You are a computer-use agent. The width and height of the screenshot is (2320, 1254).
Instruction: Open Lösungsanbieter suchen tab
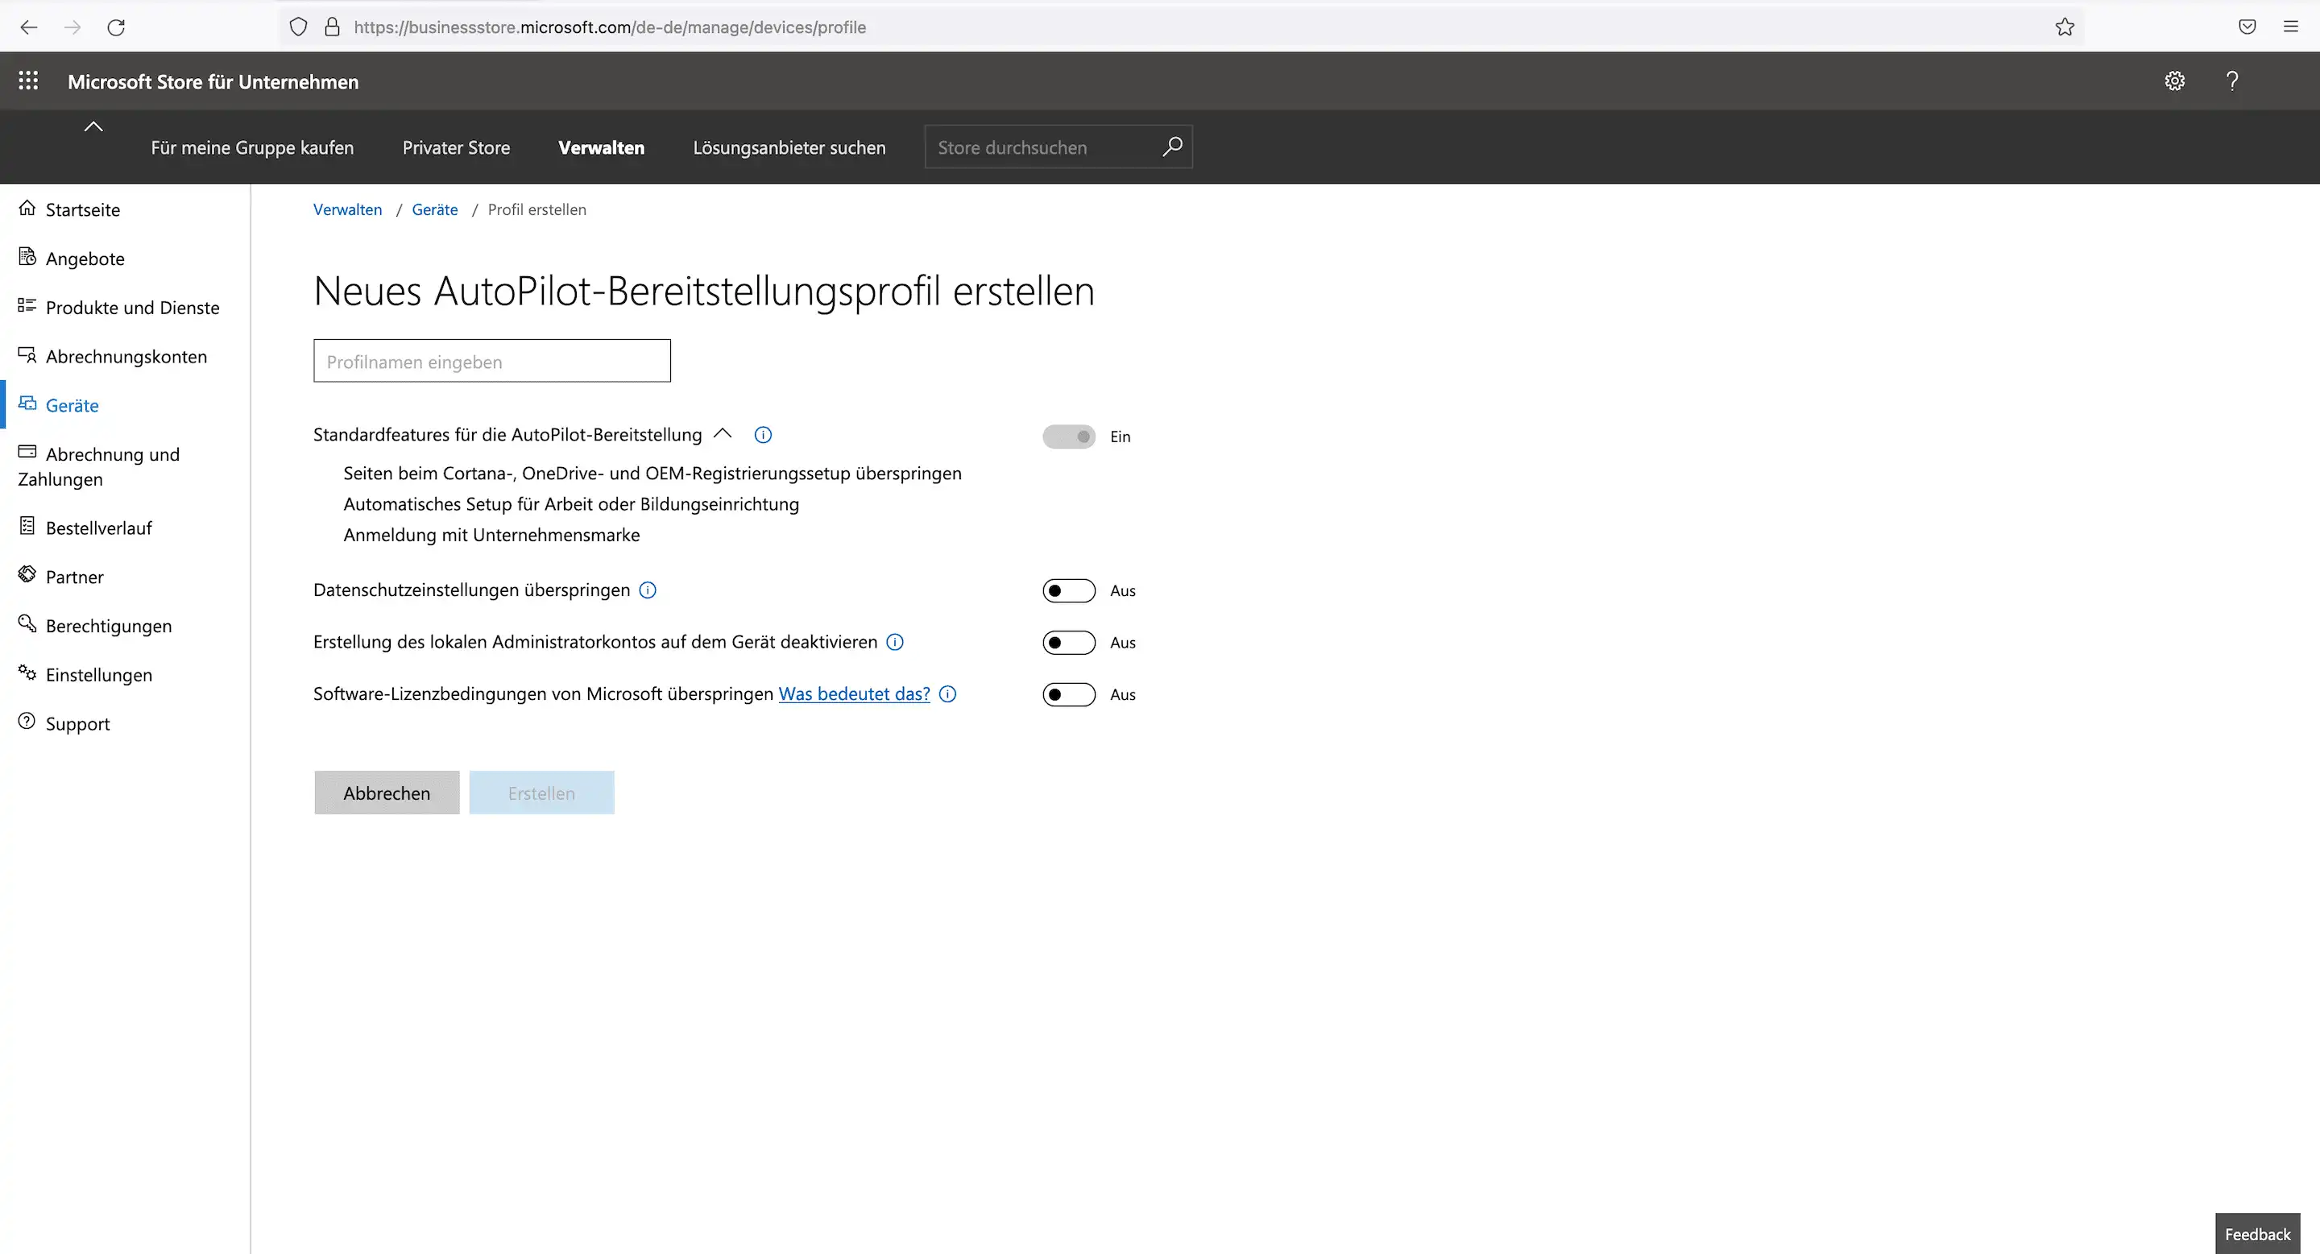789,147
